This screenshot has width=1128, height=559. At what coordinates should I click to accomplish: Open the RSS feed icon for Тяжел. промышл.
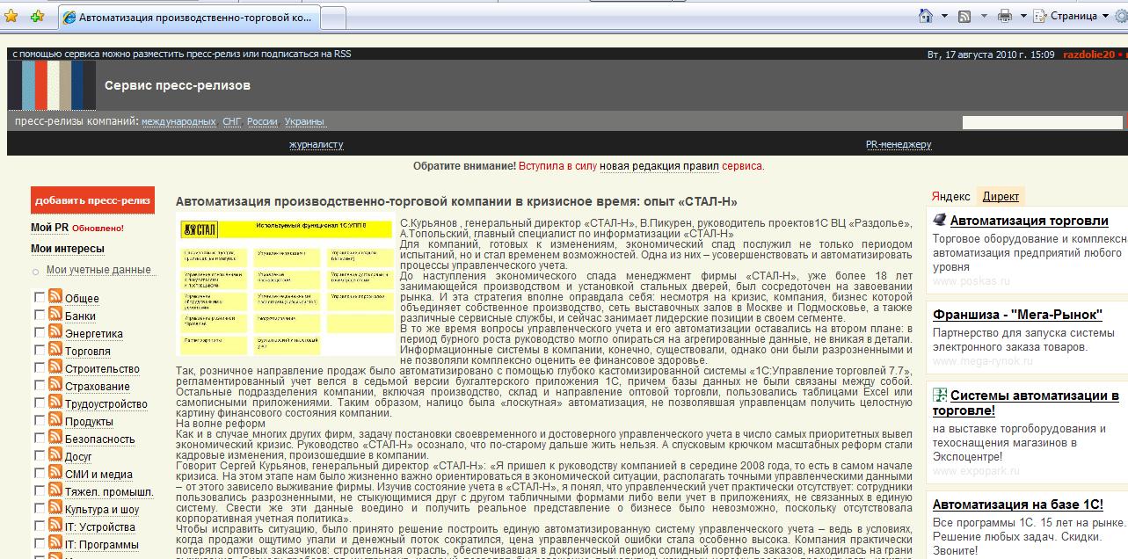[55, 490]
